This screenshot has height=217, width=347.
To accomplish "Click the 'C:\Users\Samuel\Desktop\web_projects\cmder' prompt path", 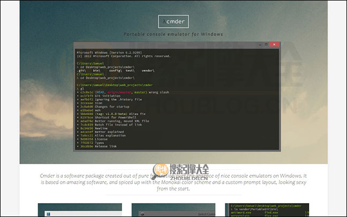I will click(115, 85).
